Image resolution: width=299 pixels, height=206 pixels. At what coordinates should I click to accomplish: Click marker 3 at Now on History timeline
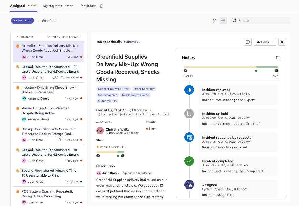[x=276, y=71]
